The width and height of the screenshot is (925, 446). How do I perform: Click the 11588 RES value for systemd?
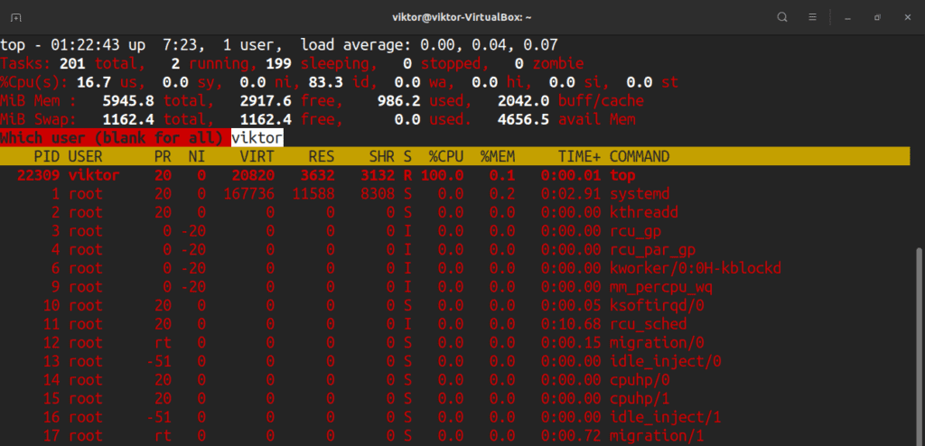tap(313, 194)
